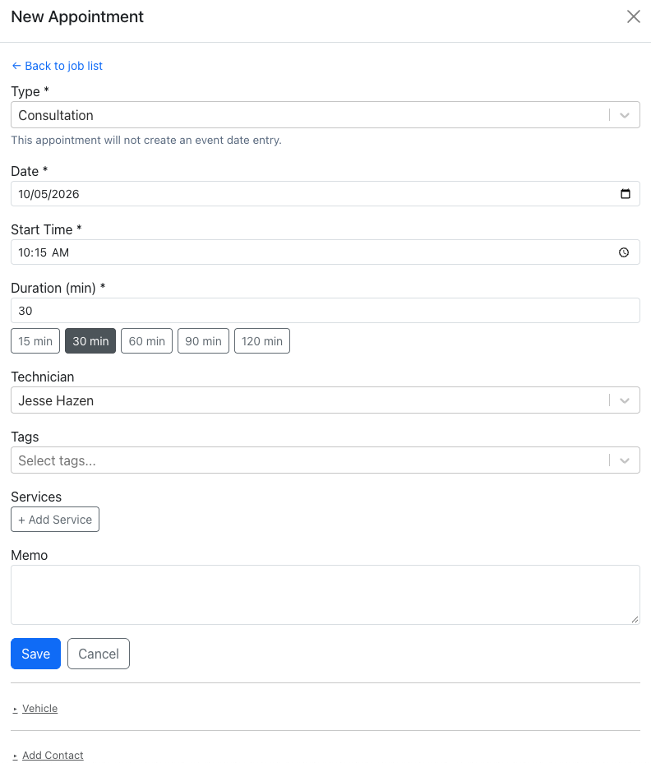Image resolution: width=651 pixels, height=763 pixels.
Task: Click the Tags dropdown chevron
Action: (x=625, y=460)
